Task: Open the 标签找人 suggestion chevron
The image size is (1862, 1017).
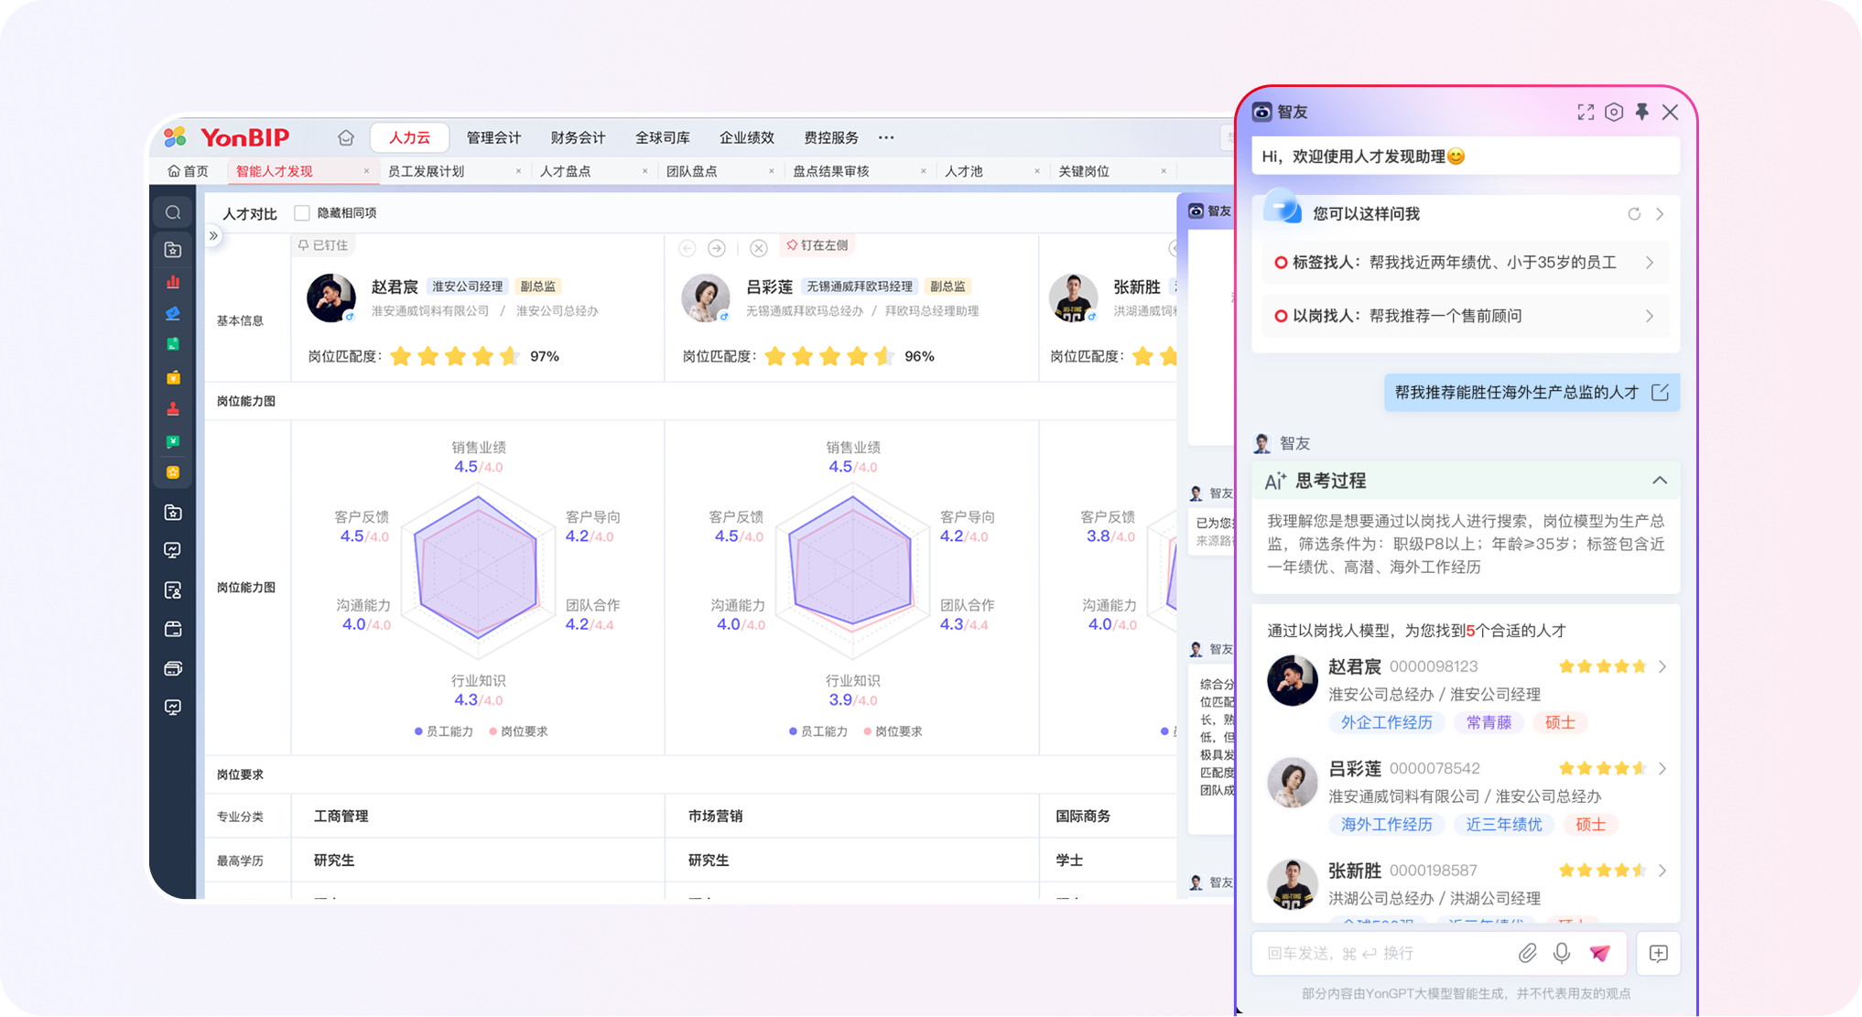Action: [x=1650, y=263]
